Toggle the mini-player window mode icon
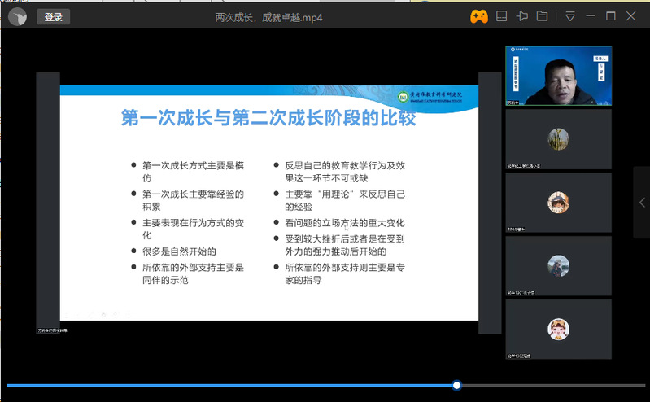 502,16
